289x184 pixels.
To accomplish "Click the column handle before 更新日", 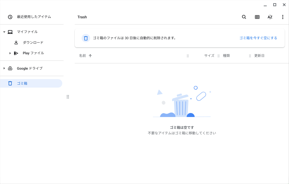I will (250, 56).
